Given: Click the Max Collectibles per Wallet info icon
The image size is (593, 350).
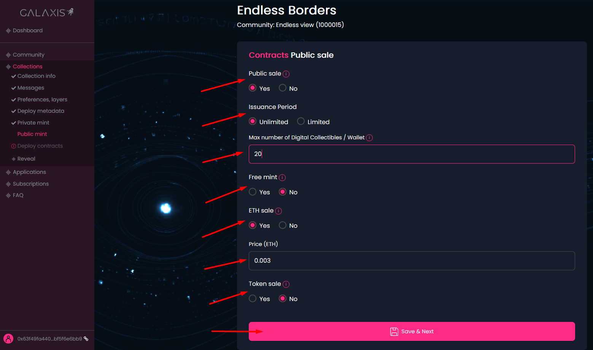Looking at the screenshot, I should [369, 138].
